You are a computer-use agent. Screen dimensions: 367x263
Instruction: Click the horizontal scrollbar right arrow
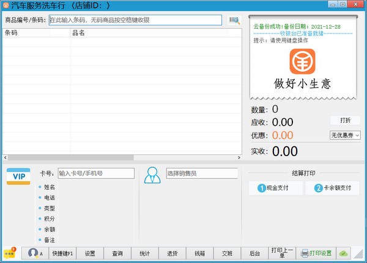tap(239, 157)
